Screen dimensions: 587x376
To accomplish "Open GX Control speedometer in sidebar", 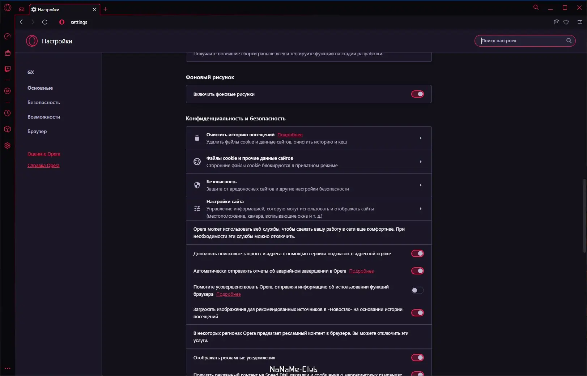I will click(x=8, y=36).
